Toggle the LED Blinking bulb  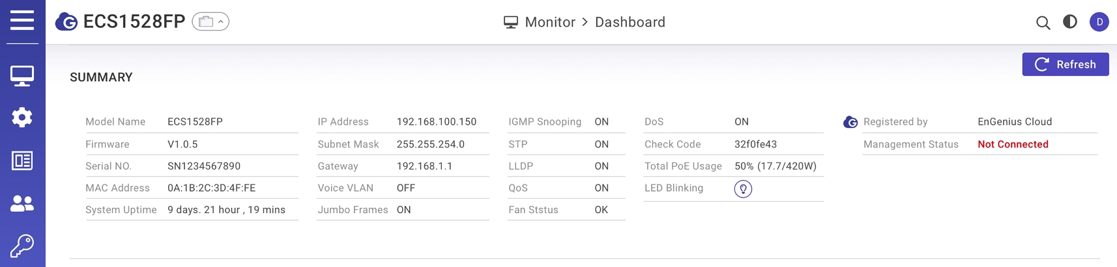pyautogui.click(x=743, y=189)
